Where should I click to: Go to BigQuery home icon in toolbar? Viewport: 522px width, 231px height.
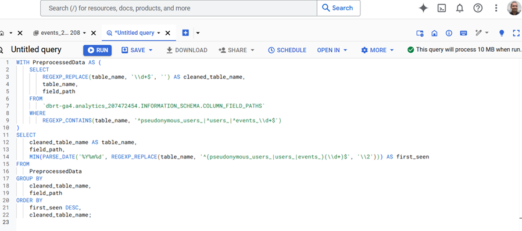coord(434,33)
